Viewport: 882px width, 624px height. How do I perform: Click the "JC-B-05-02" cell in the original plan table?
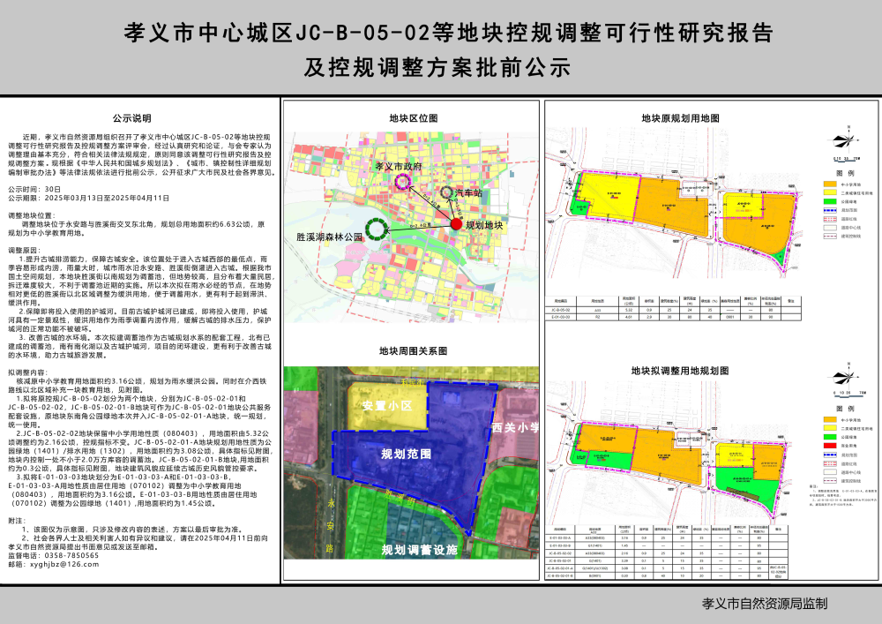[x=561, y=310]
